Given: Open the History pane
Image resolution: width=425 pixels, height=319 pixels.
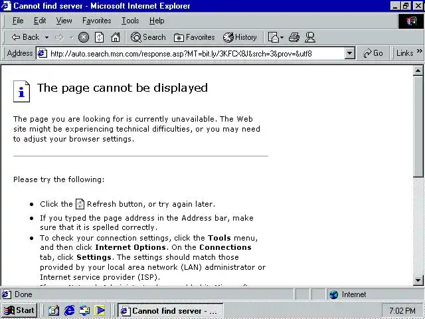Looking at the screenshot, I should coord(240,37).
